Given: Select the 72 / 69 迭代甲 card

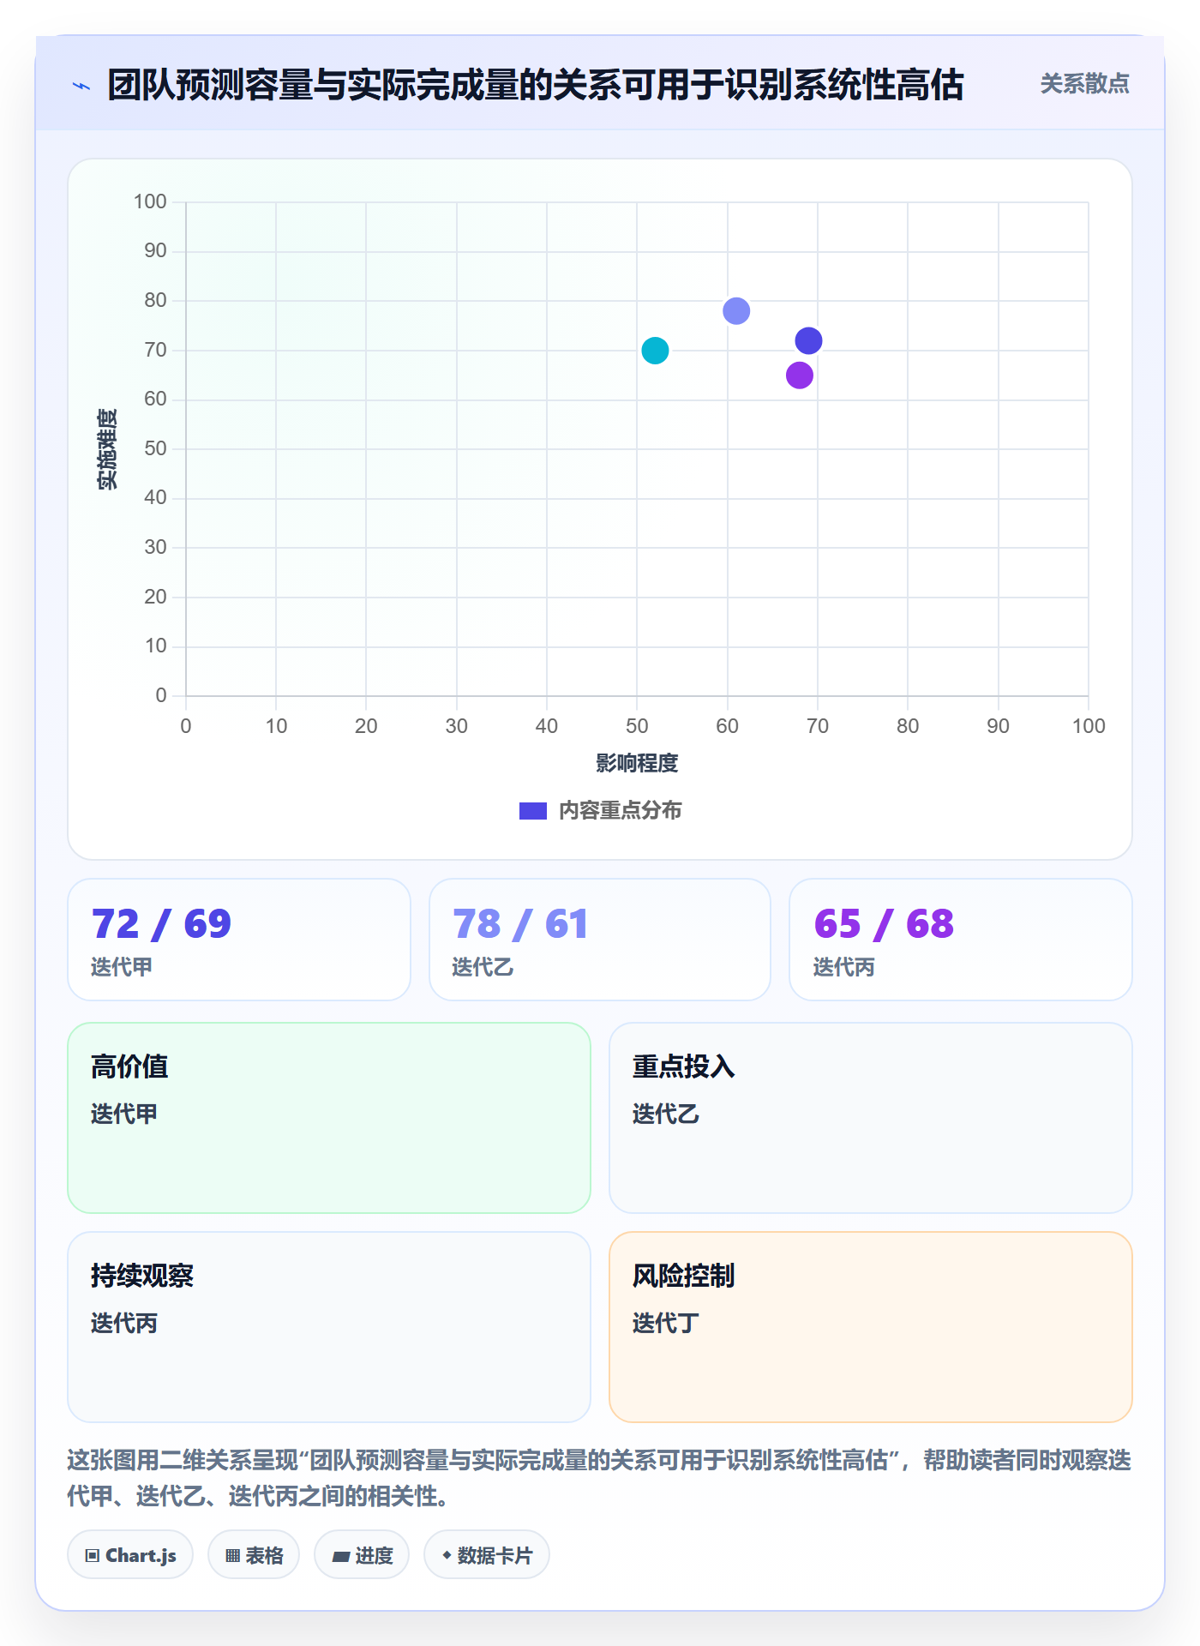Looking at the screenshot, I should pos(239,940).
